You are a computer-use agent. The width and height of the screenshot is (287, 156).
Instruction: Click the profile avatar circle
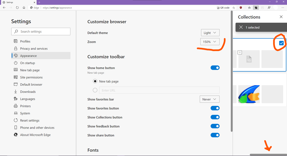[276, 8]
